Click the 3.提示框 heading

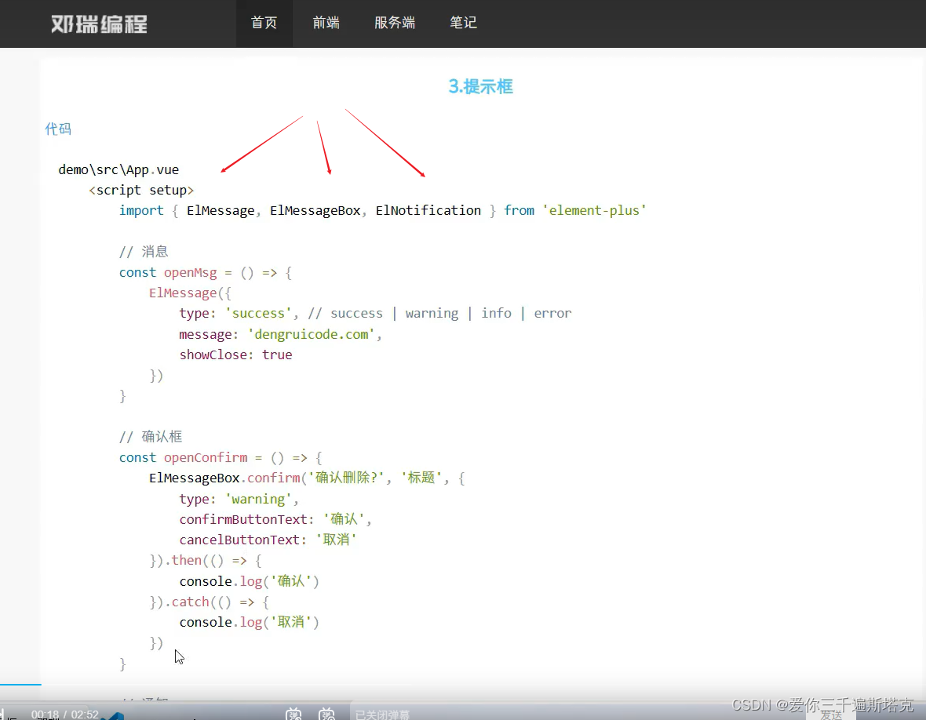(481, 87)
